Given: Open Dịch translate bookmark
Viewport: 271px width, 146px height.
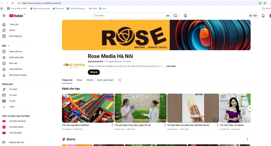Looking at the screenshot, I should (102, 8).
